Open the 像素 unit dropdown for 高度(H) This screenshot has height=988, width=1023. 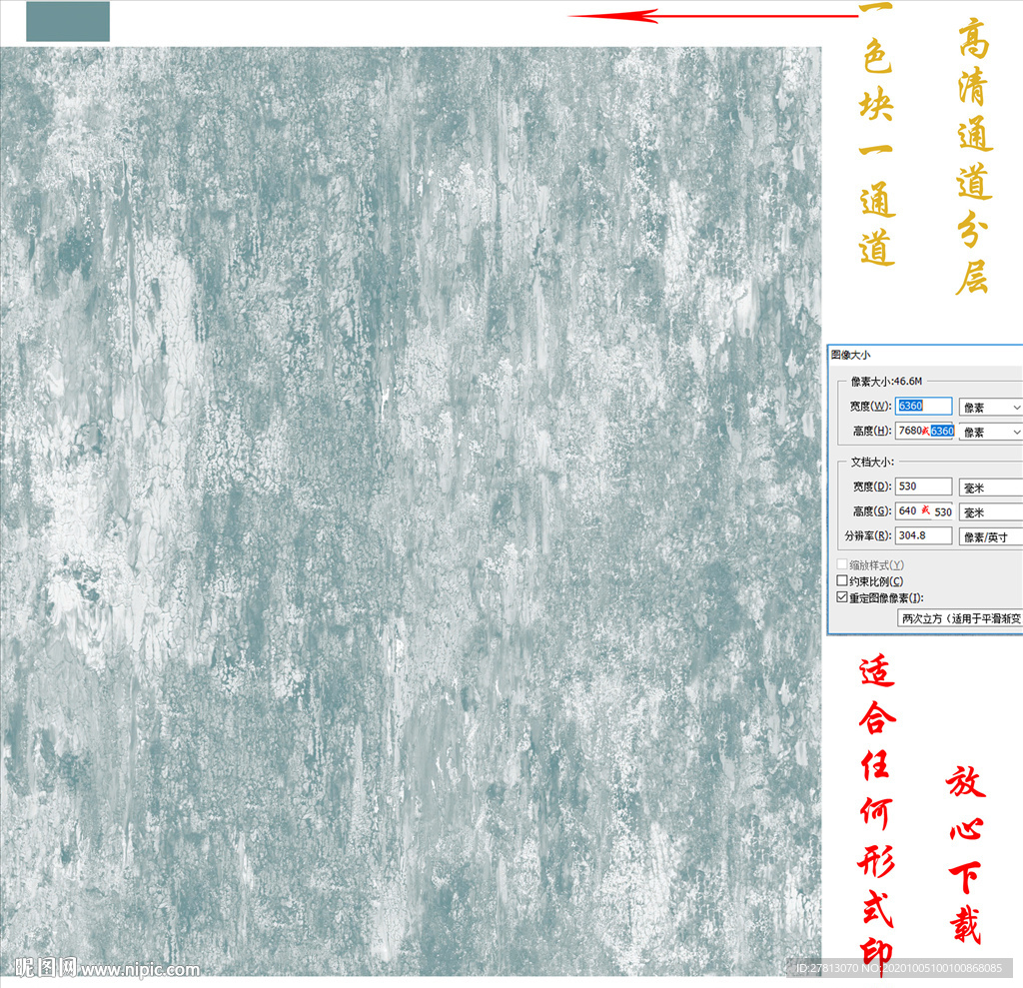(990, 432)
